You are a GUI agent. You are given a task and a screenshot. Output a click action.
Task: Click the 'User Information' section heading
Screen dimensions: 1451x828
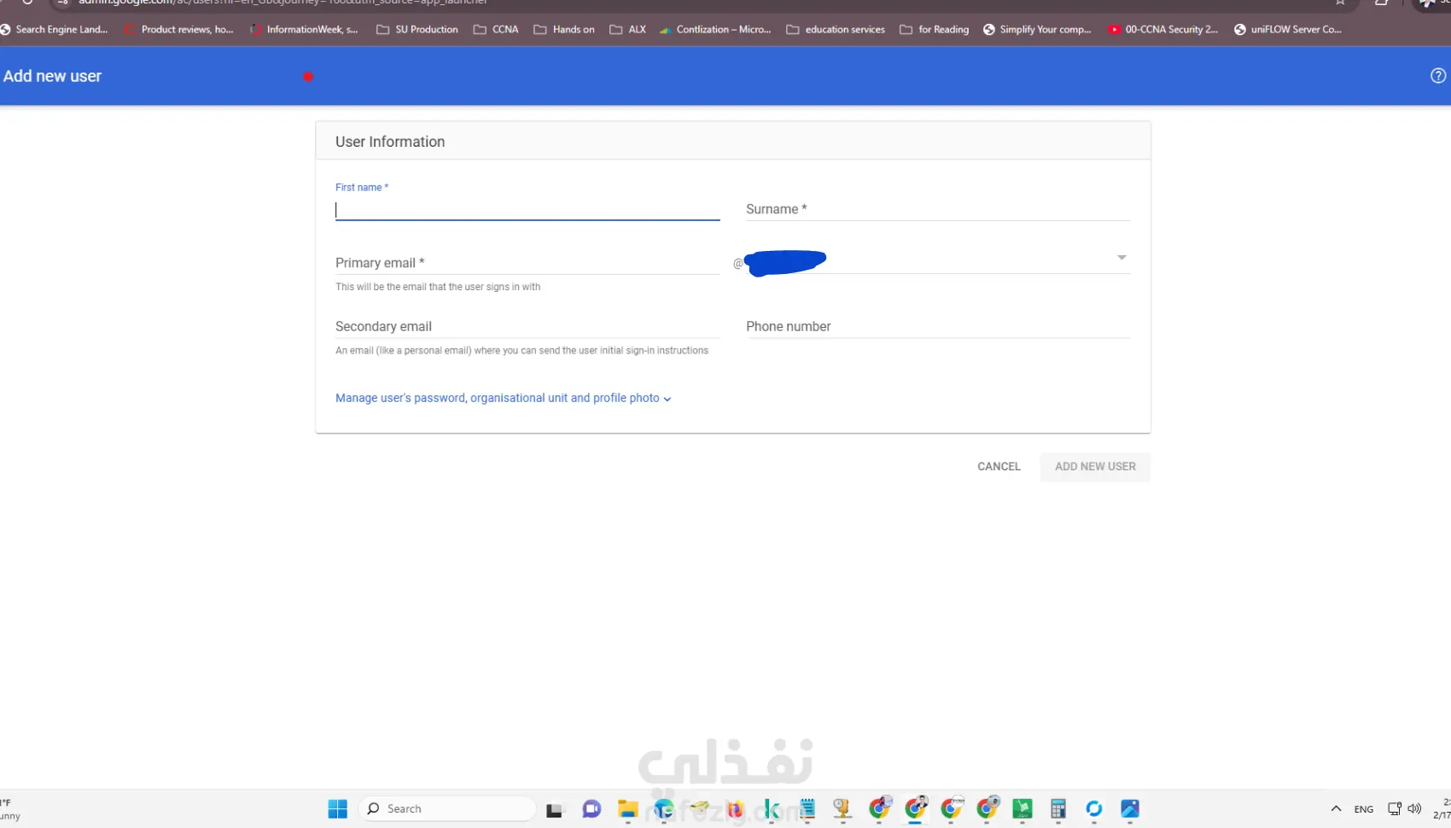pos(390,142)
